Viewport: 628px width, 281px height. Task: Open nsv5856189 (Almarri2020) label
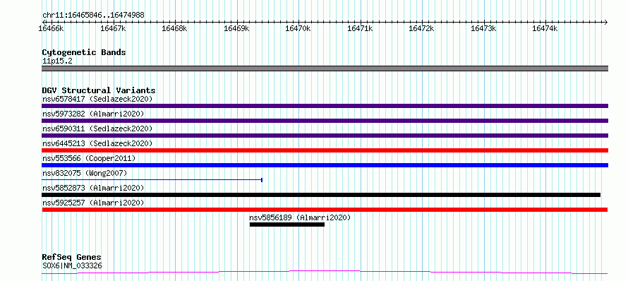pyautogui.click(x=300, y=217)
